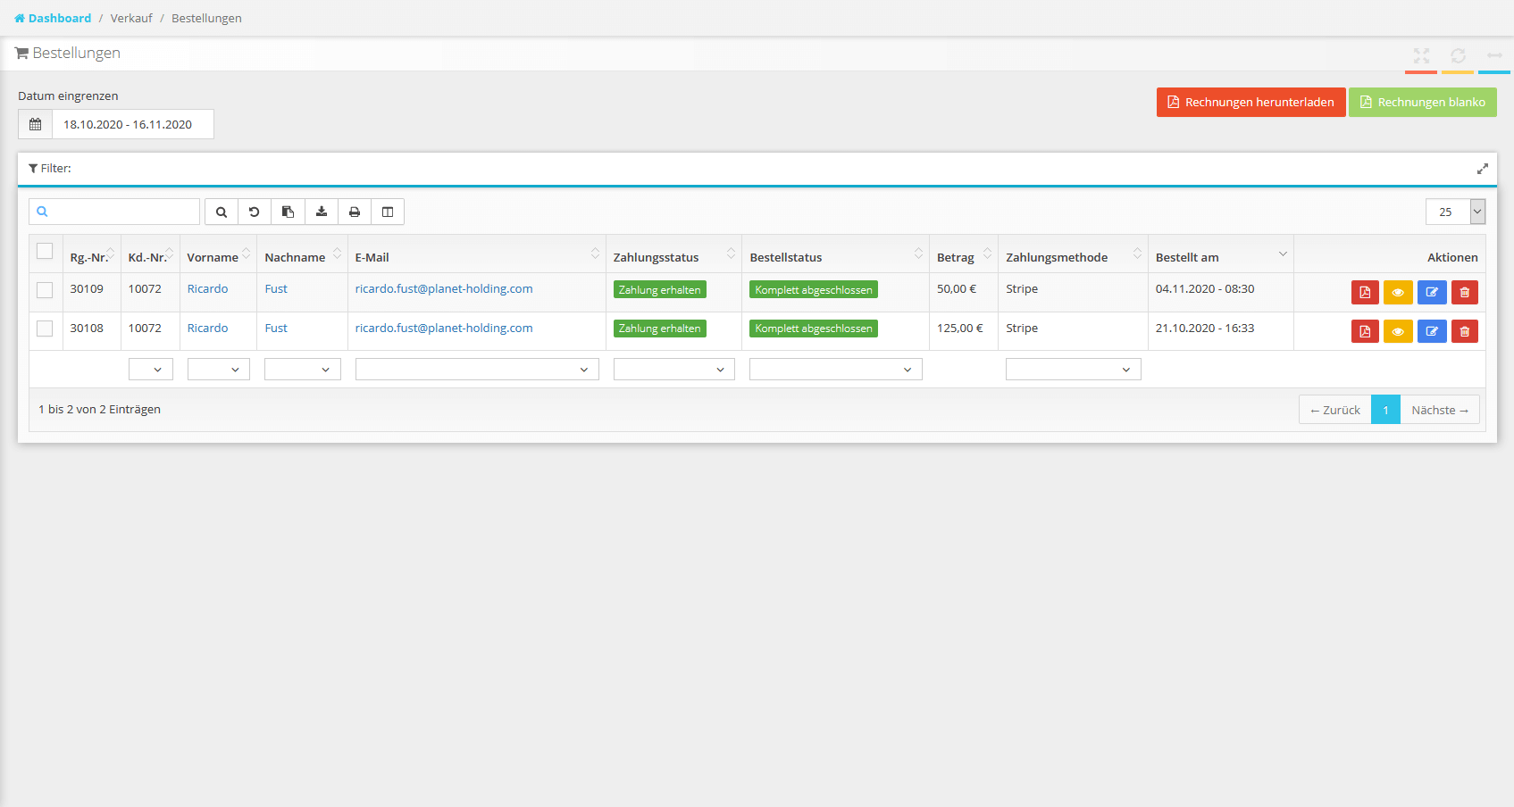
Task: Open the column visibility icon
Action: tap(388, 212)
